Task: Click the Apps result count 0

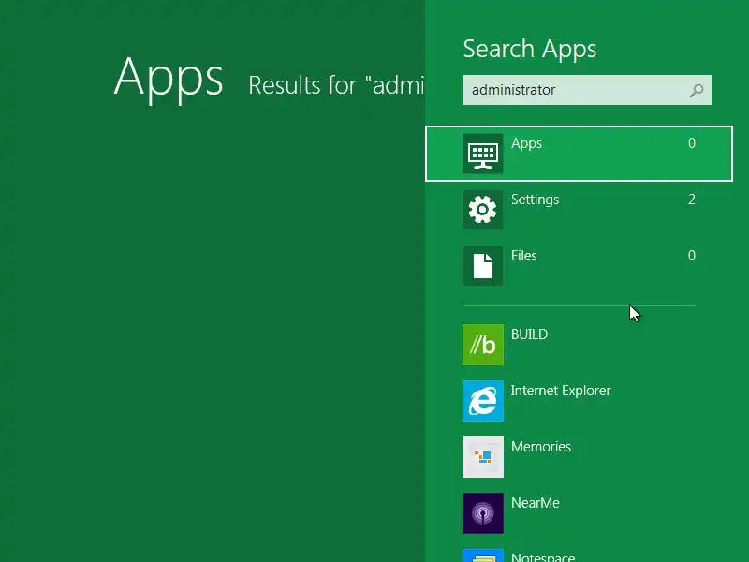Action: tap(691, 143)
